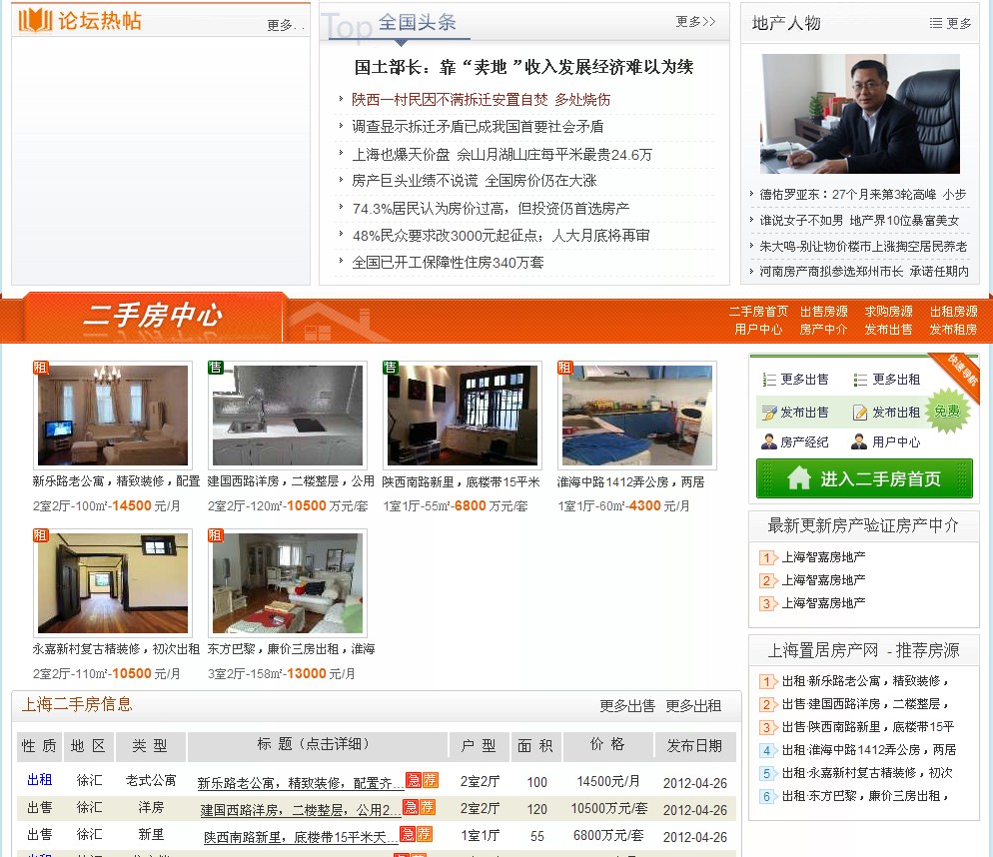
Task: Go to 发布租房 in orange nav
Action: 953,330
